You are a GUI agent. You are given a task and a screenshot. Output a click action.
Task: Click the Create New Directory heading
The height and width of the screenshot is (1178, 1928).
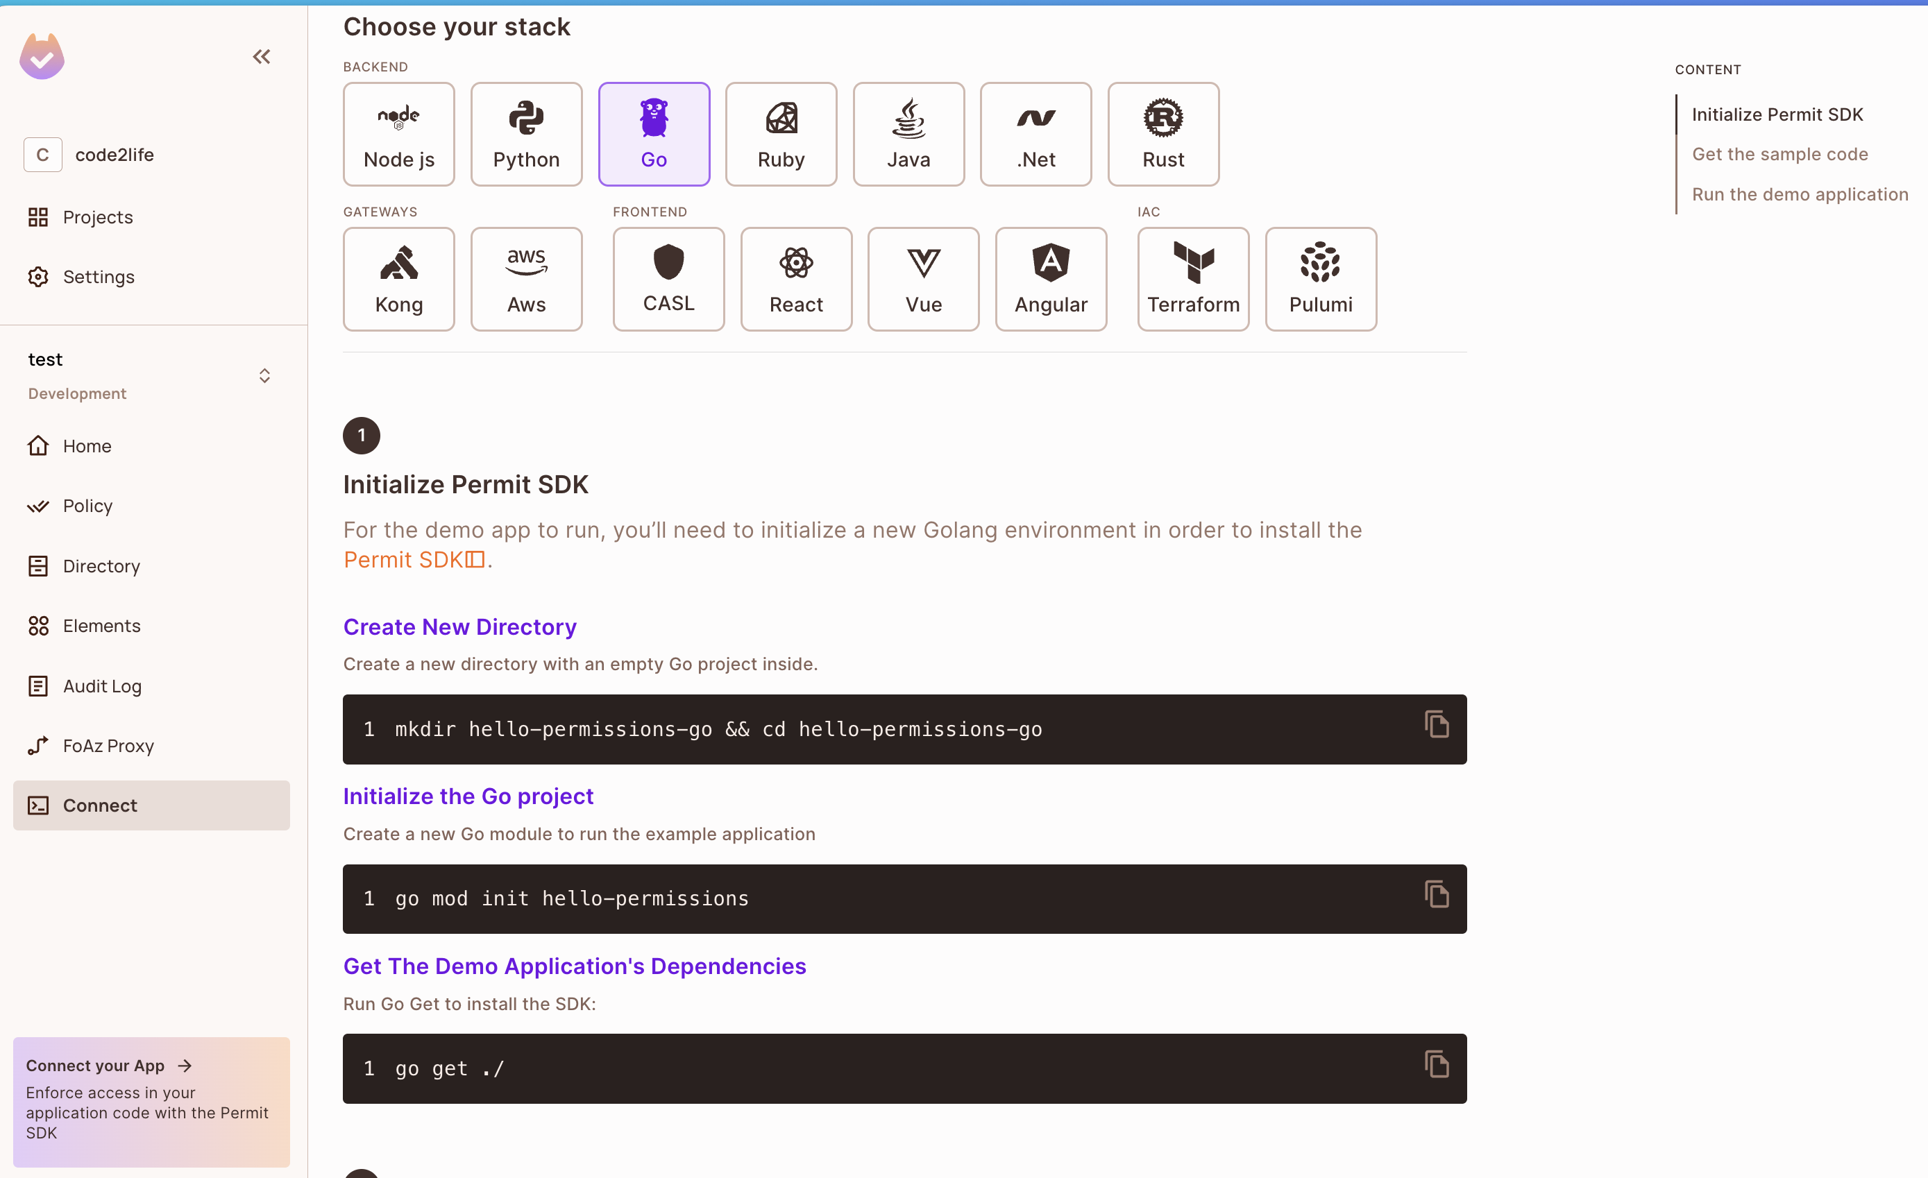tap(460, 626)
